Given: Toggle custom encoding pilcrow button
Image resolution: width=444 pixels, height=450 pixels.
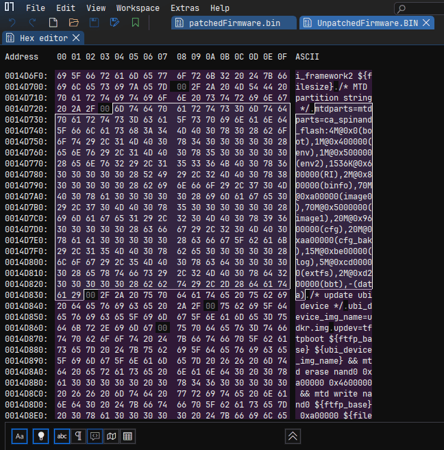Looking at the screenshot, I should [78, 436].
